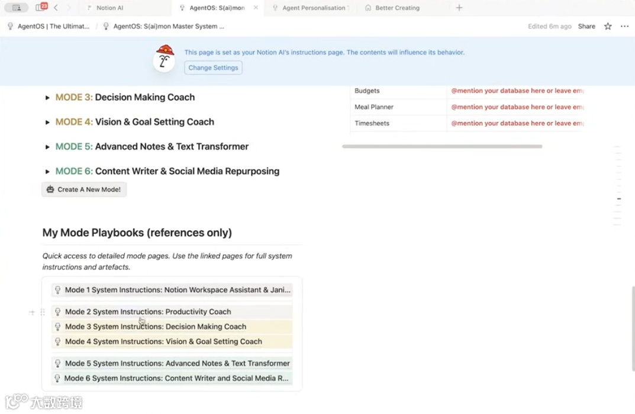Click the Notion AI tab icon
This screenshot has height=414, width=635.
[89, 8]
